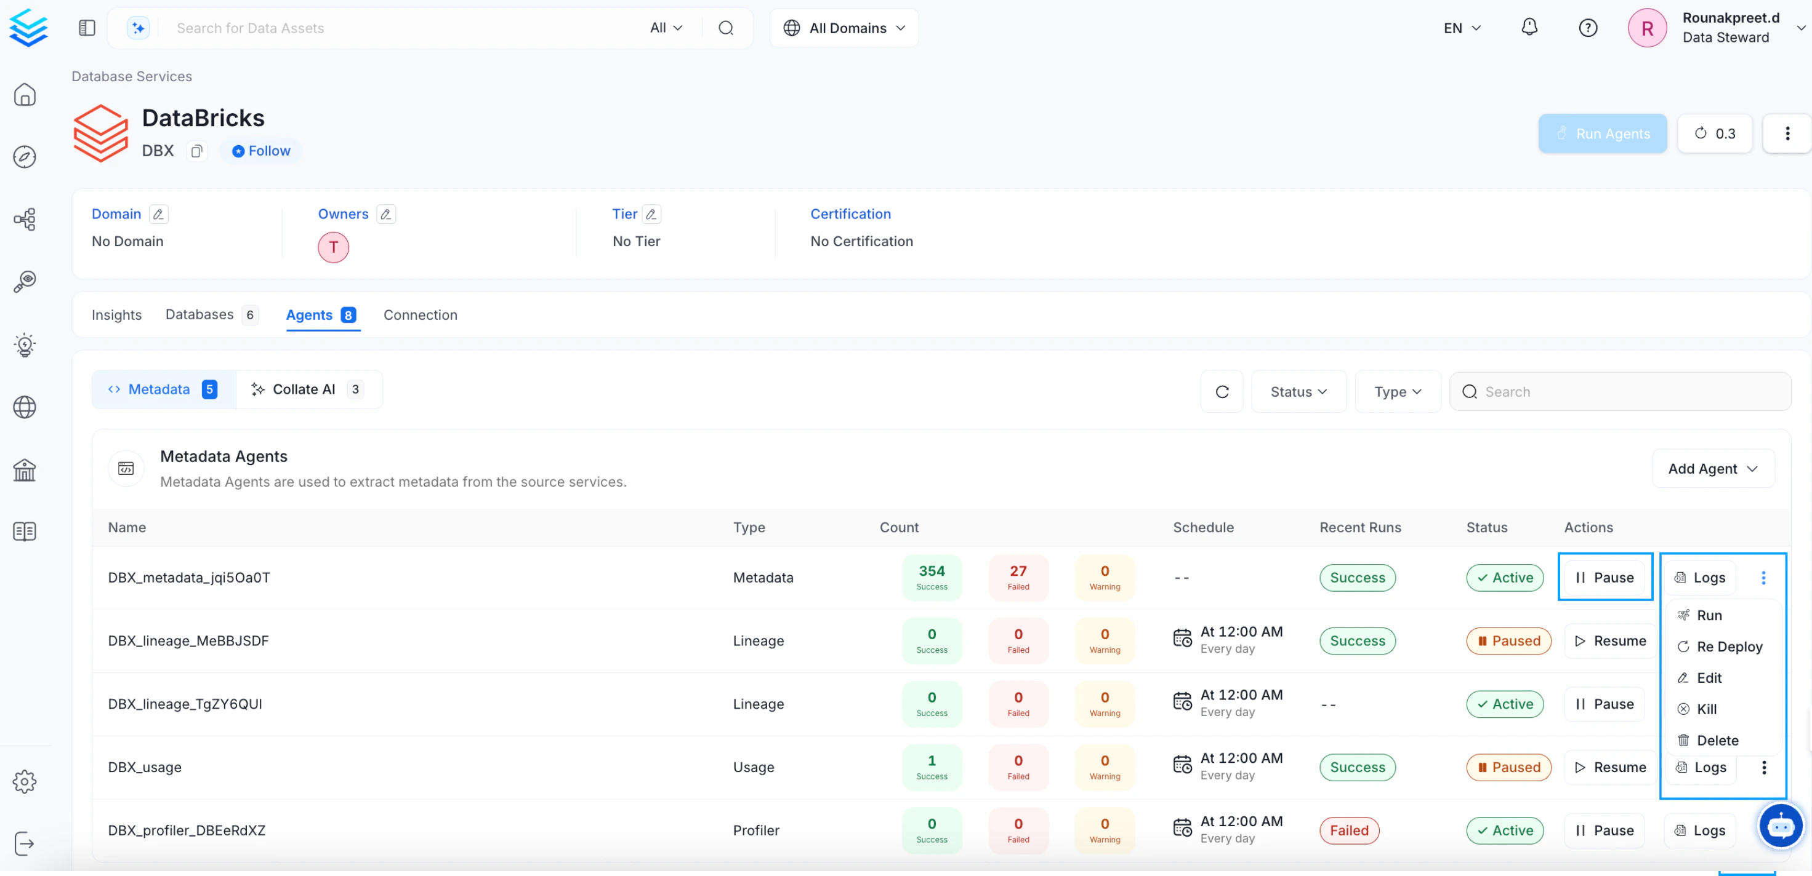Pause the DBX_lineage_TgZY6QUI agent

(1605, 704)
